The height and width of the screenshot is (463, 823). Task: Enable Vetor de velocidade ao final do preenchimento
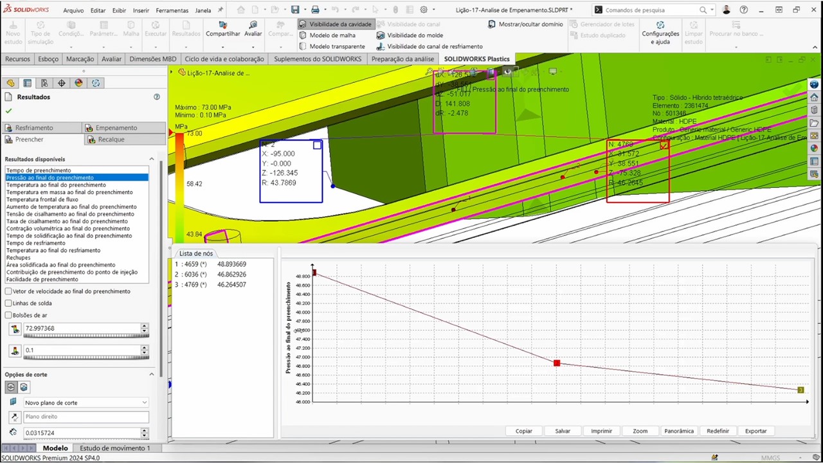coord(8,291)
